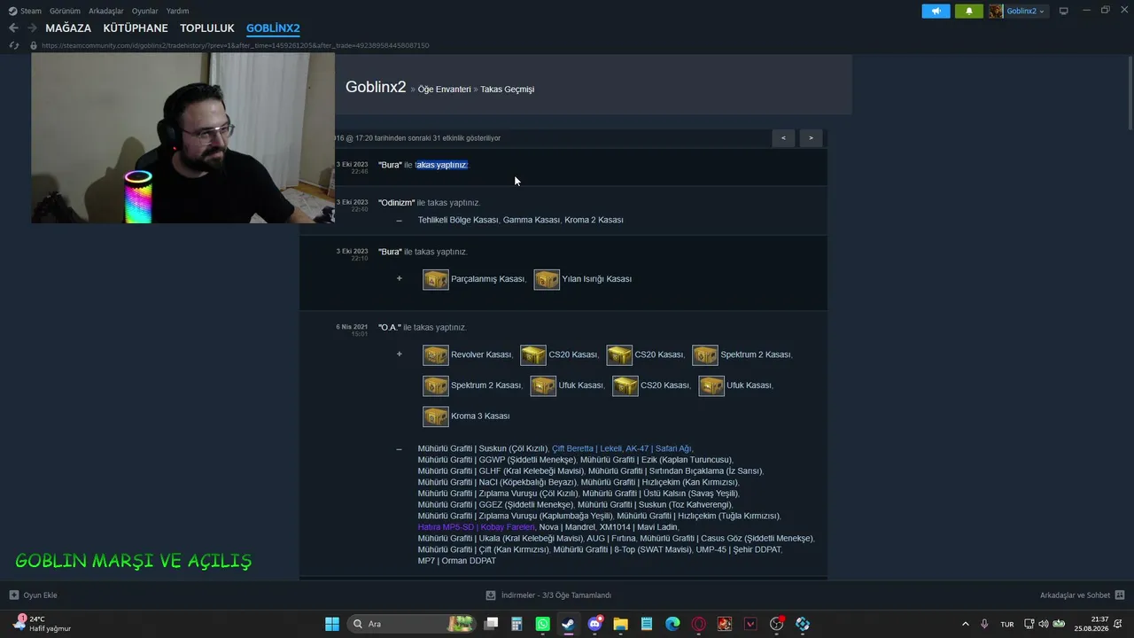
Task: Click the Kroma 2 Kasası item text
Action: [594, 220]
